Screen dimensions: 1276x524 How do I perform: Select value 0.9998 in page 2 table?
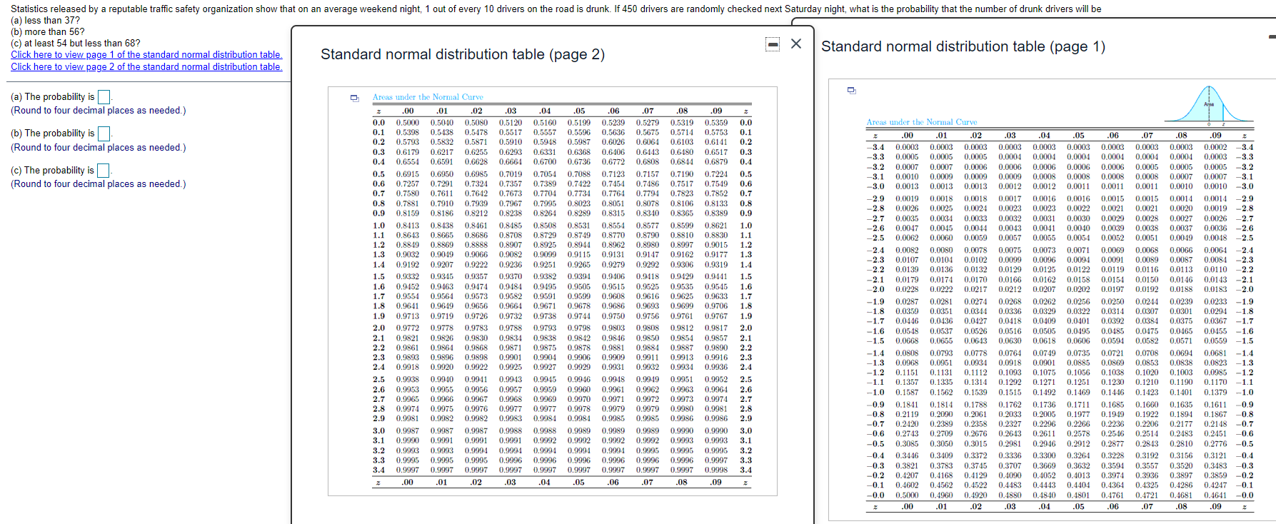(x=716, y=470)
